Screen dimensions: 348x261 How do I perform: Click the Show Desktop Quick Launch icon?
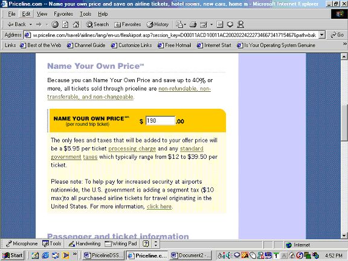coord(35,256)
